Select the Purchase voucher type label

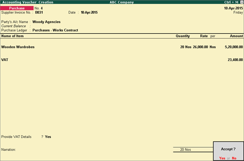pyautogui.click(x=17, y=8)
